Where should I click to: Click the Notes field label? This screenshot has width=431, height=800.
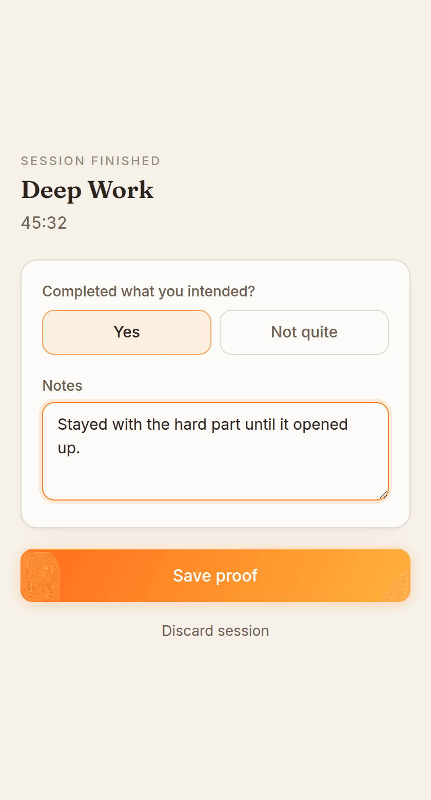pyautogui.click(x=62, y=386)
